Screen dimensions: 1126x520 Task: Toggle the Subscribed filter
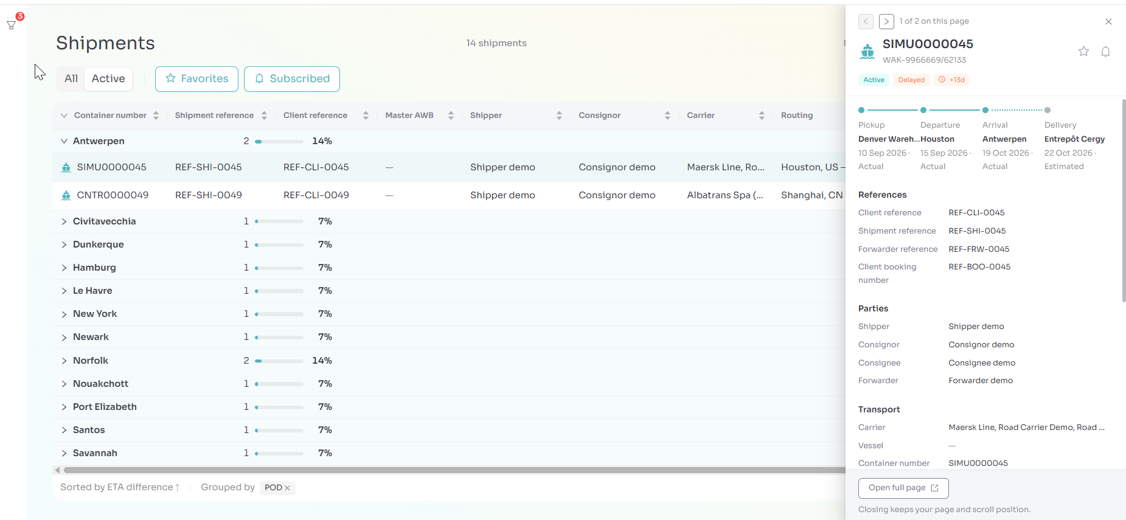[292, 79]
